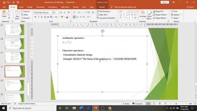Expand the Layout dropdown
Viewport: 197px width, 111px height.
pos(26,11)
